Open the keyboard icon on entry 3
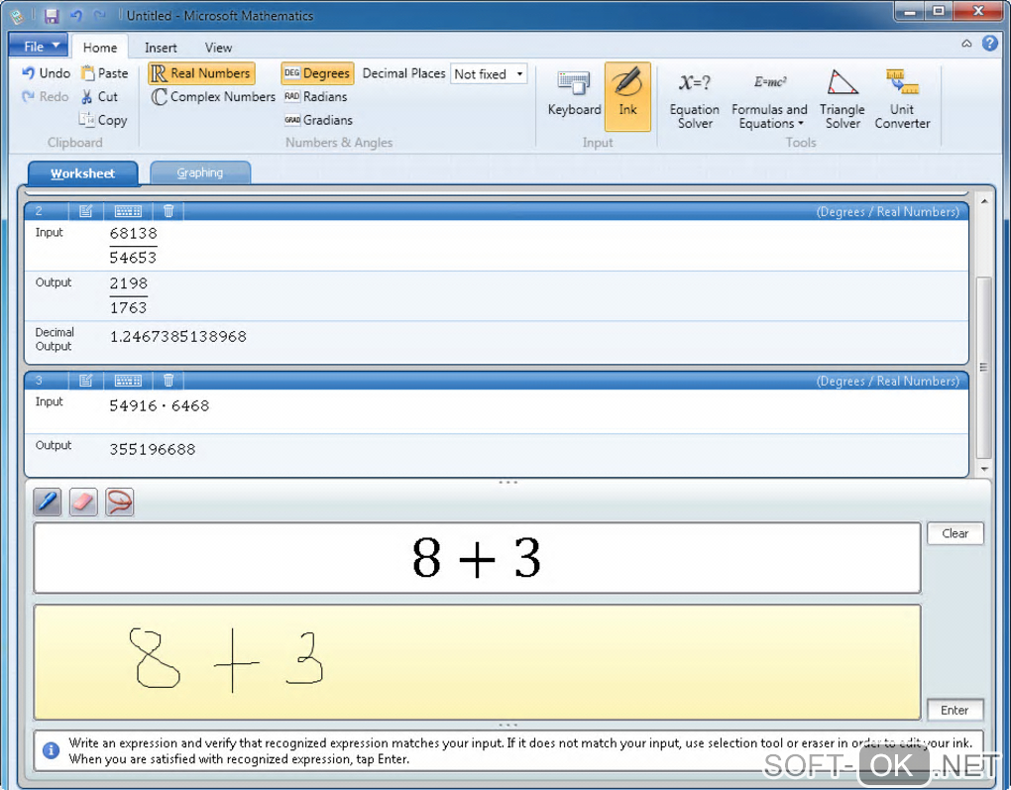The width and height of the screenshot is (1011, 790). 128,381
